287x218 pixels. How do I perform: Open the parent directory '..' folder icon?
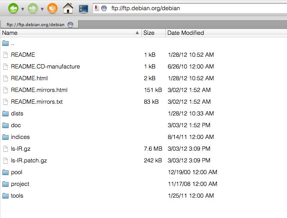coord(5,43)
